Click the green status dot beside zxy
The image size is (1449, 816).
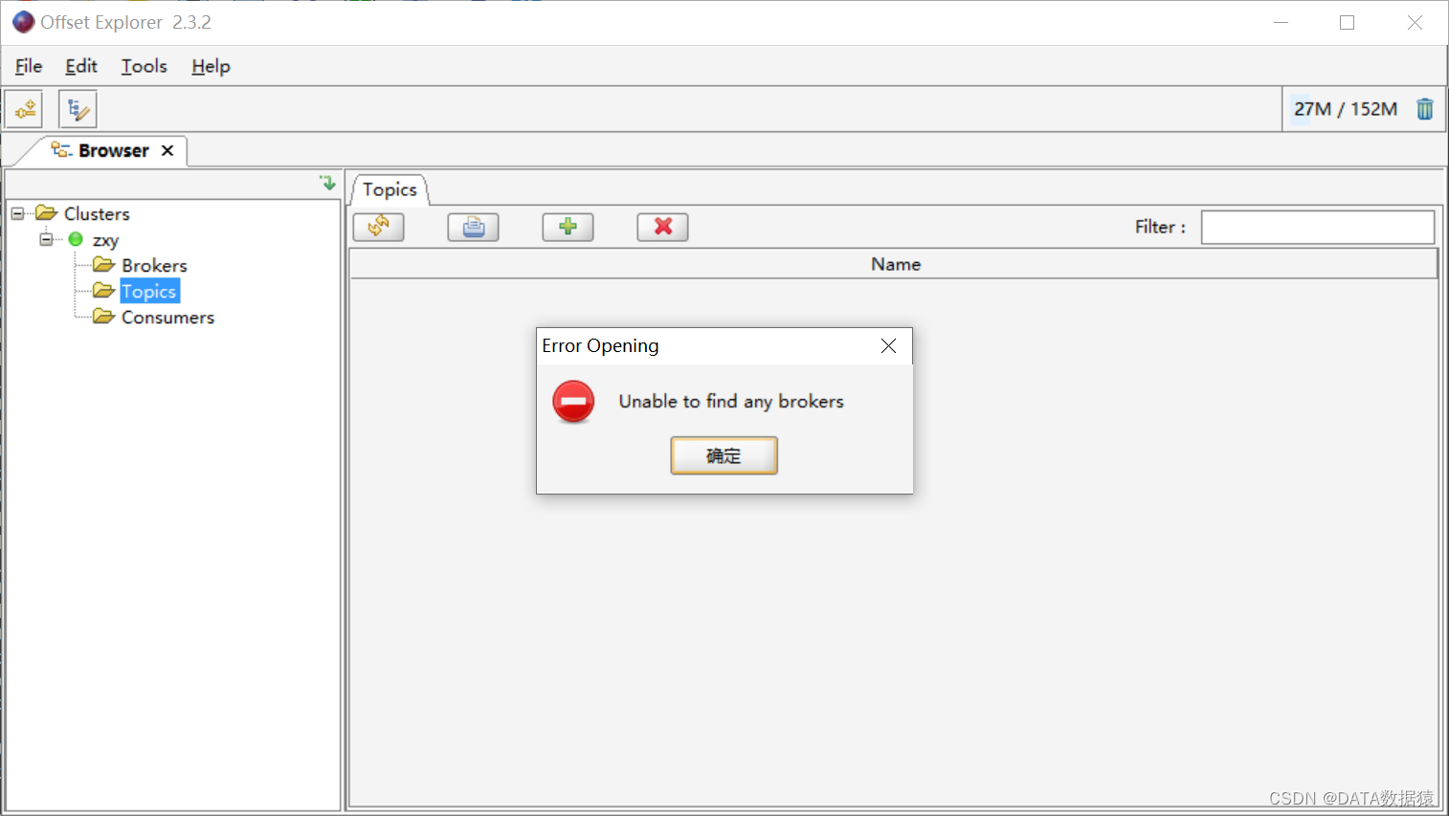coord(76,239)
